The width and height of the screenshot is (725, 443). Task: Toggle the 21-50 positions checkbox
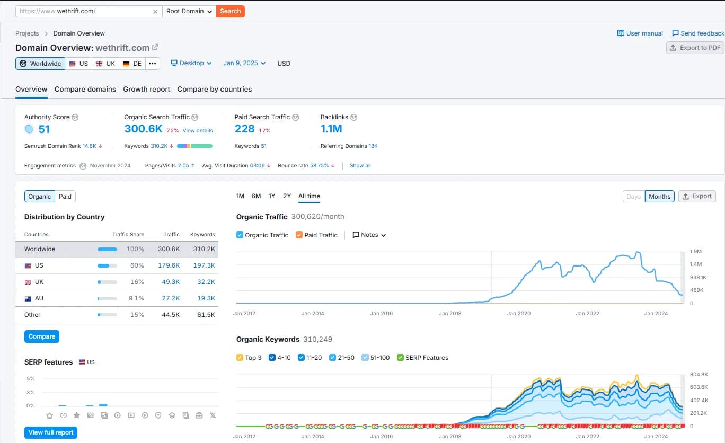tap(332, 358)
